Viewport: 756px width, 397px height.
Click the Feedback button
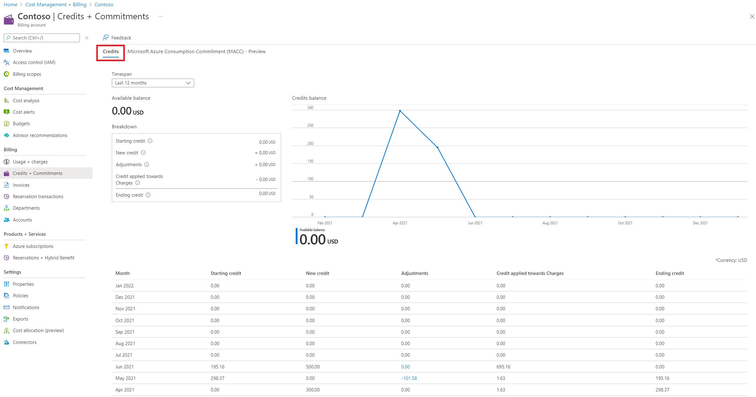pos(116,38)
